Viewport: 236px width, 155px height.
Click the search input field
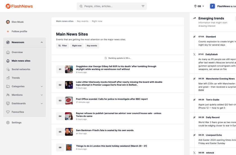tap(112, 6)
